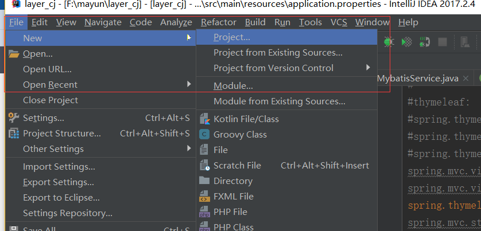Image resolution: width=481 pixels, height=231 pixels.
Task: Click the FXML File icon
Action: point(204,197)
